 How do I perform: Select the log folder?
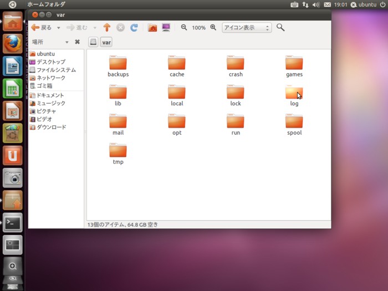pos(294,95)
